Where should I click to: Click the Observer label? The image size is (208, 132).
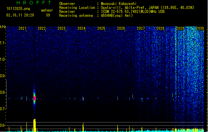point(67,4)
